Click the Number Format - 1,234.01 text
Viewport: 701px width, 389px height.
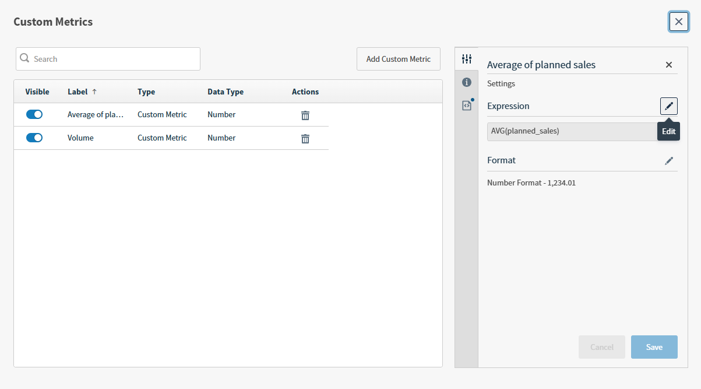531,183
